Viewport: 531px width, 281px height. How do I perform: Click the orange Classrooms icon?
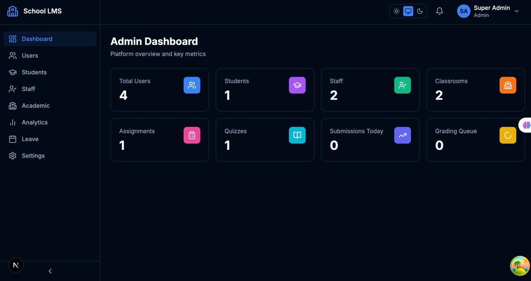click(508, 85)
